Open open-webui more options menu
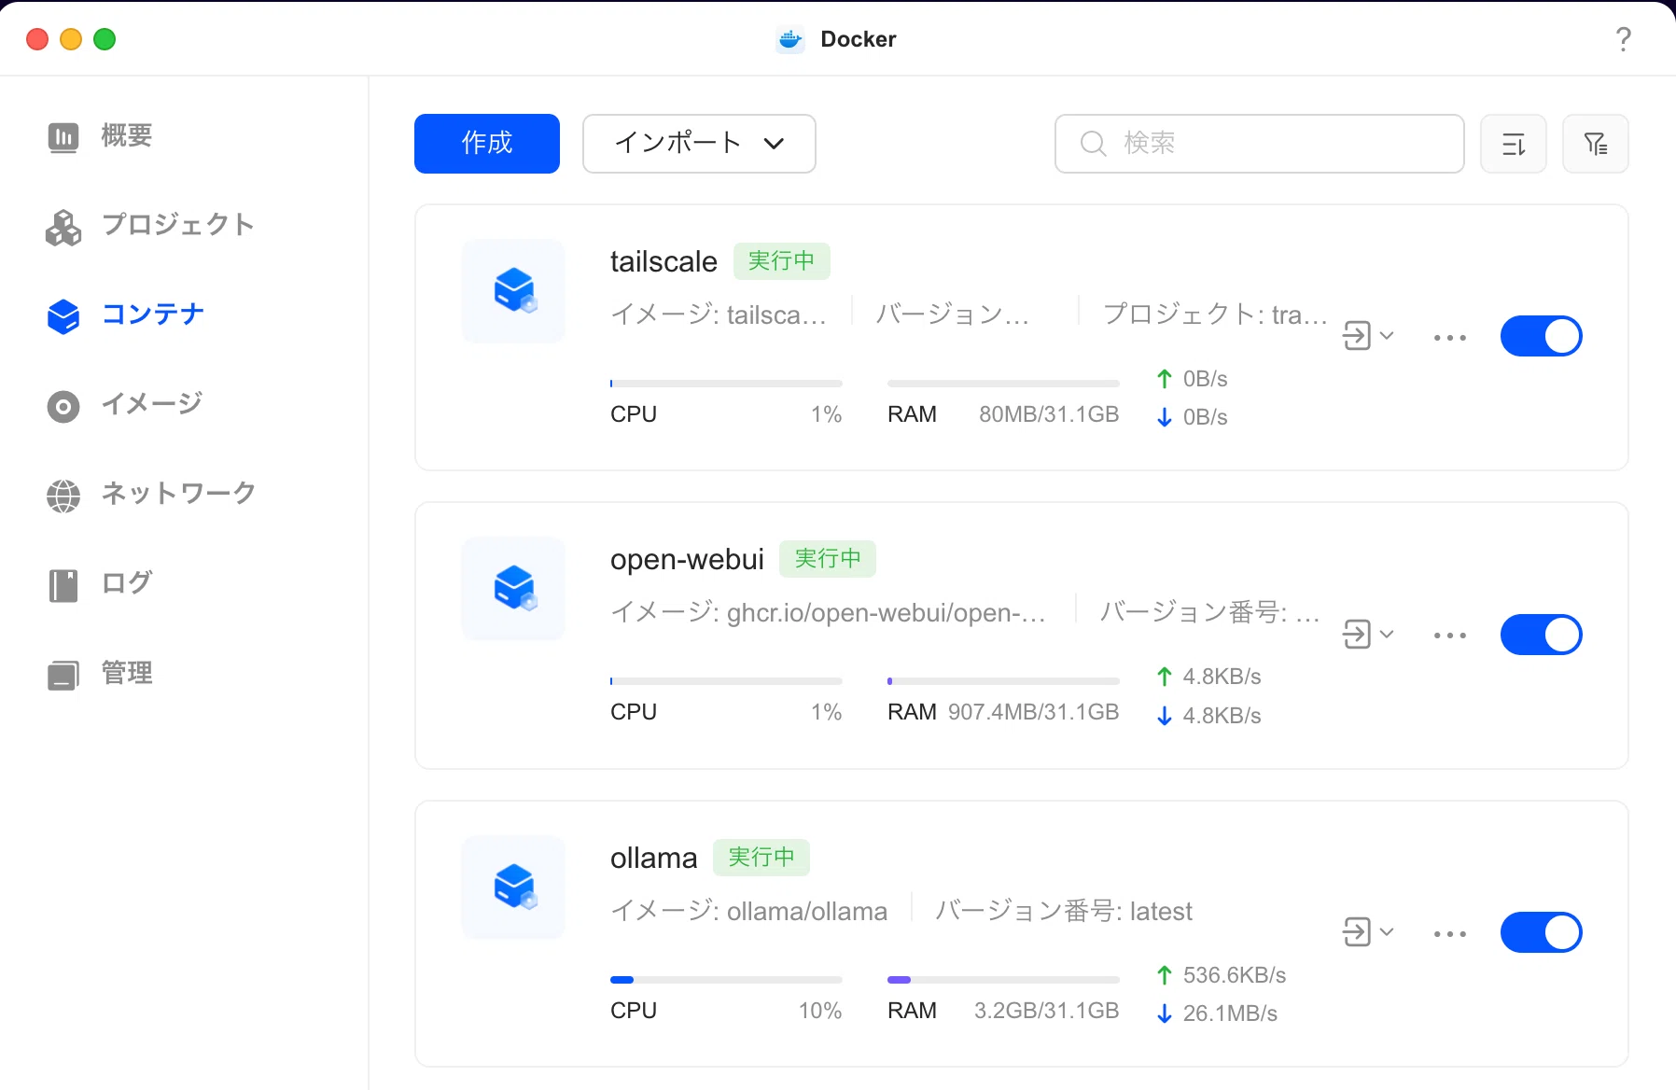 tap(1450, 636)
